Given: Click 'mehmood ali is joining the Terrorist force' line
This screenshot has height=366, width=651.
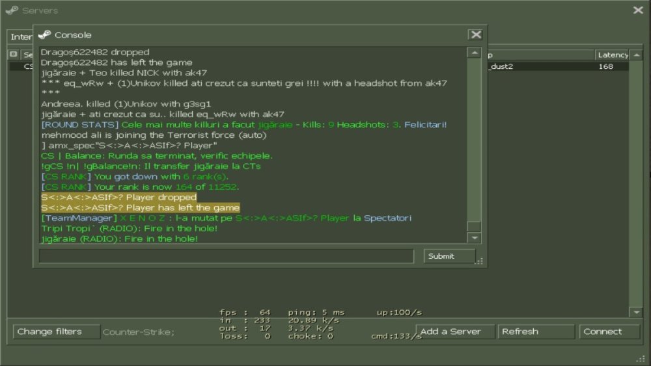Looking at the screenshot, I should 154,135.
